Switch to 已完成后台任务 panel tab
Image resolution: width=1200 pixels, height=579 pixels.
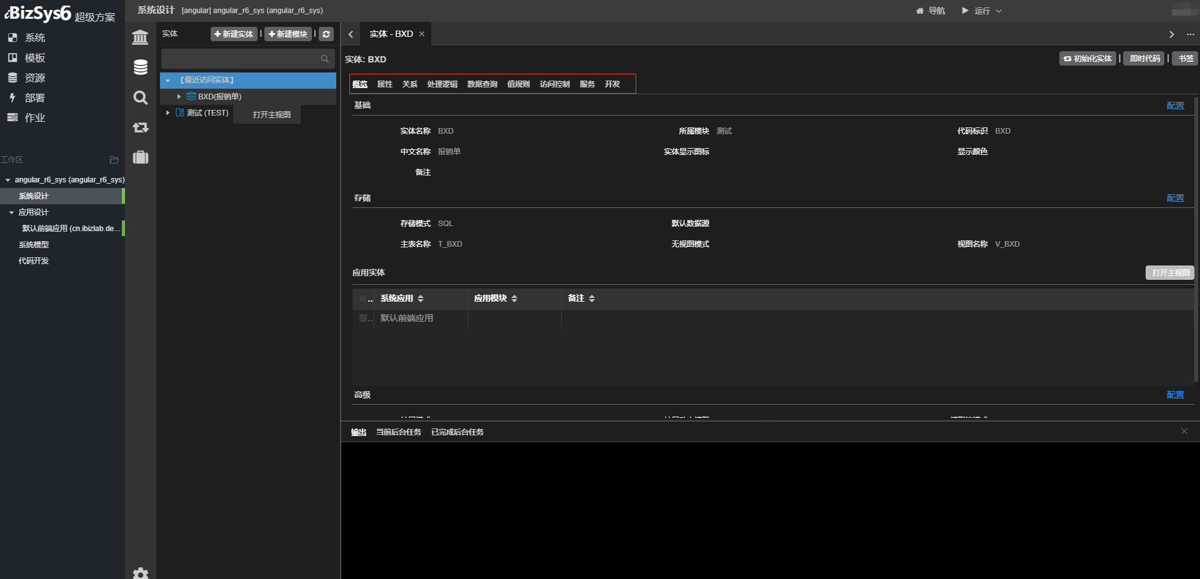pos(457,432)
